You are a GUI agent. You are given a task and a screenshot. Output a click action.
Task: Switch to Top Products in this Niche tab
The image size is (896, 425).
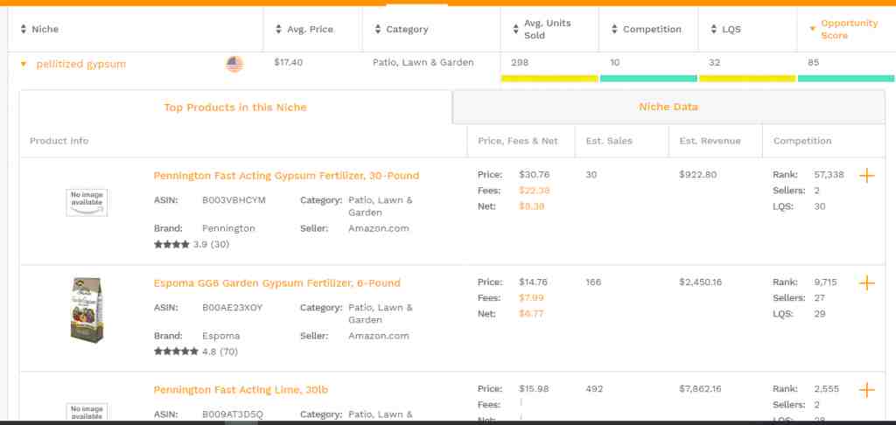pos(235,108)
